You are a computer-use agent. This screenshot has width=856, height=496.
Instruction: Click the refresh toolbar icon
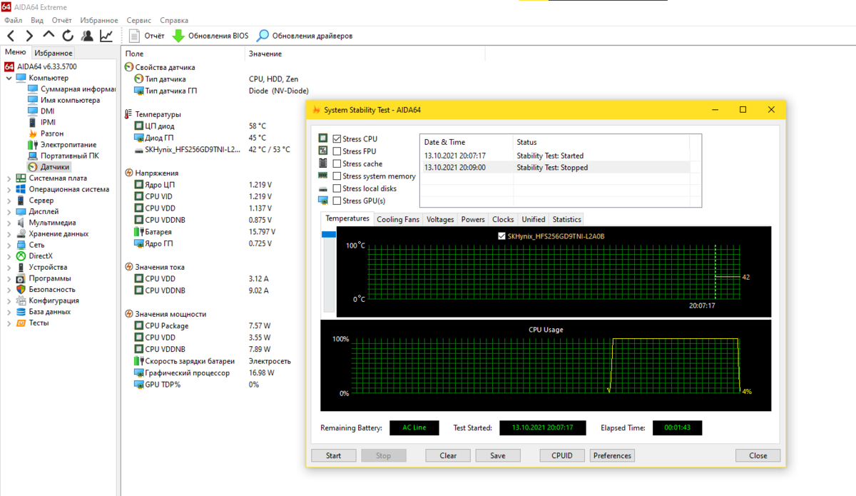[68, 35]
